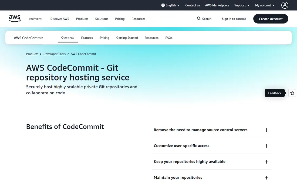Viewport: 297px width, 186px height.
Task: Open AWS Marketplace link
Action: coord(217,5)
